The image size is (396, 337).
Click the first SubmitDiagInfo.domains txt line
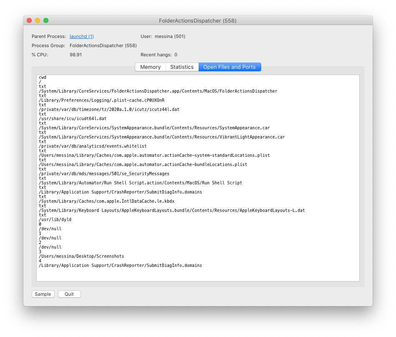(120, 192)
